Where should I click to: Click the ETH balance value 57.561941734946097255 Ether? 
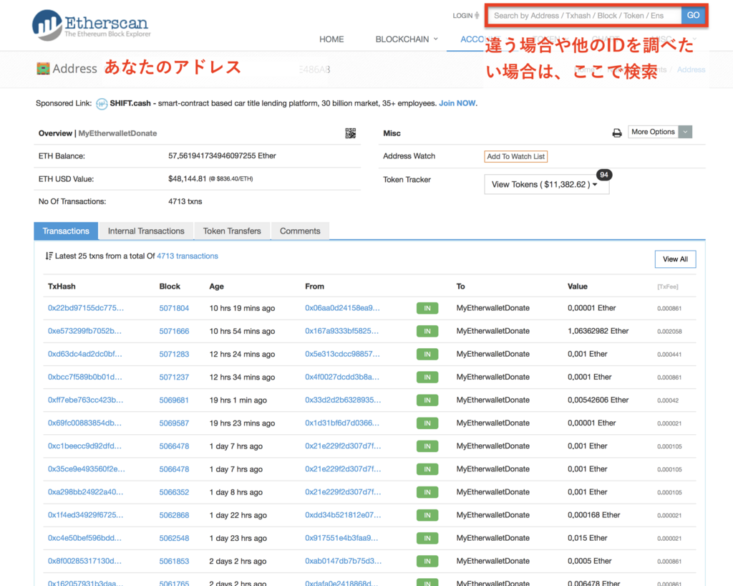coord(222,155)
